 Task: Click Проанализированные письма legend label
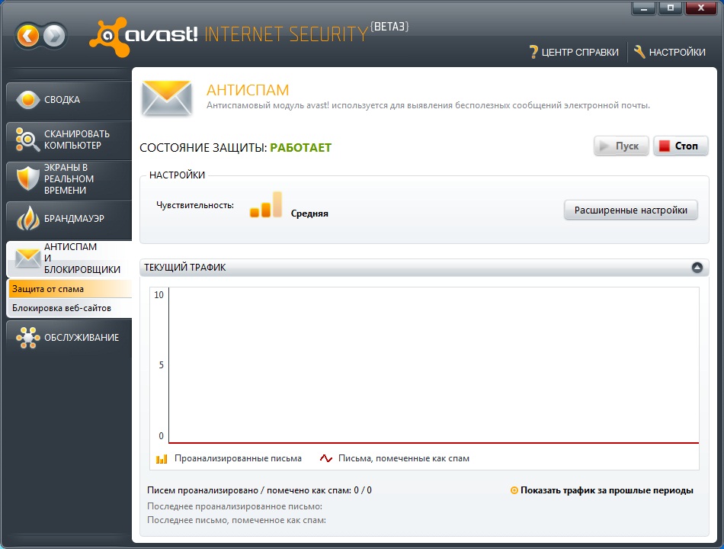(238, 458)
